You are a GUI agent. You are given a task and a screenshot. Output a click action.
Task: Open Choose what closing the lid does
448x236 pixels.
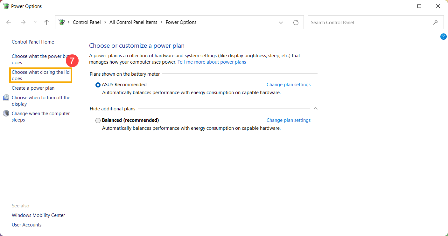click(41, 75)
